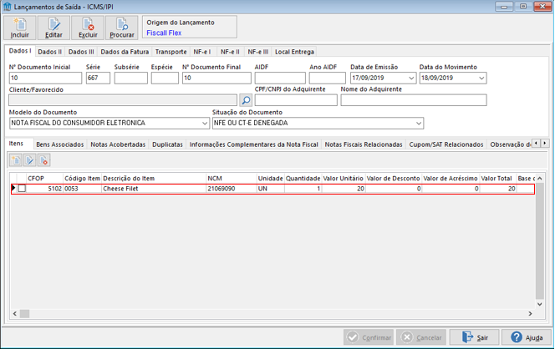Select the Duplicatas sub-tab

click(167, 144)
